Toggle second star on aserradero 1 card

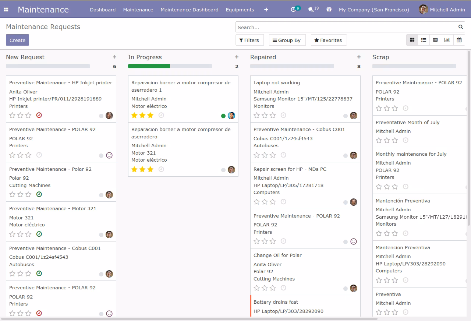coord(142,115)
